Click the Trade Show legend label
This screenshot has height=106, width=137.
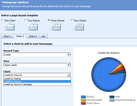click(x=93, y=103)
